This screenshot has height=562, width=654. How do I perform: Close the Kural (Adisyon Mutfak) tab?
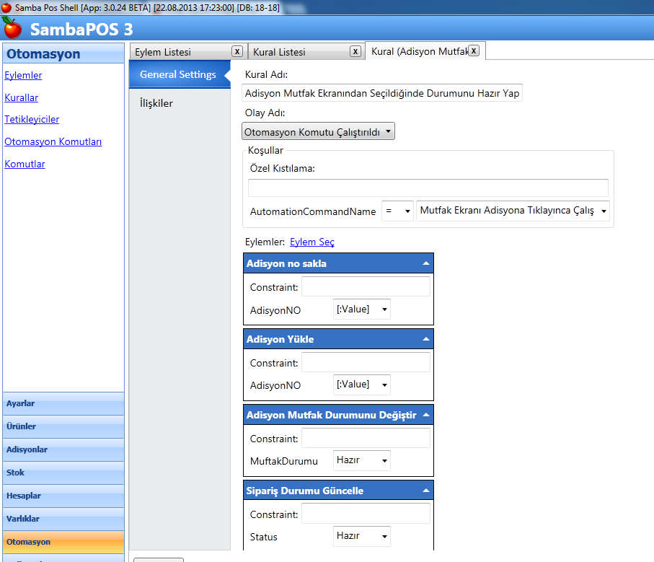[x=474, y=51]
